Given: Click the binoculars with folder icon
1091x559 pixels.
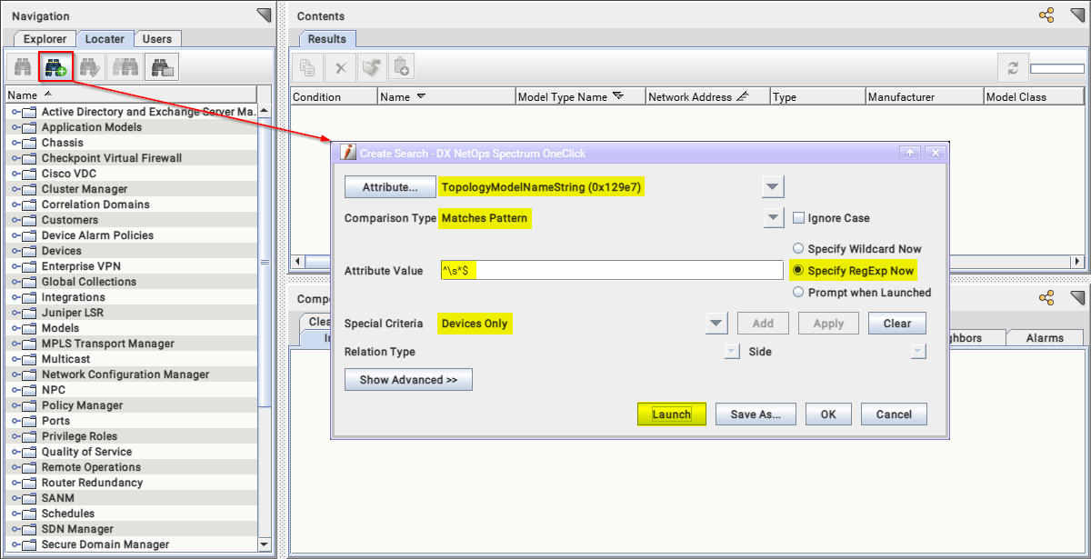Looking at the screenshot, I should point(163,67).
